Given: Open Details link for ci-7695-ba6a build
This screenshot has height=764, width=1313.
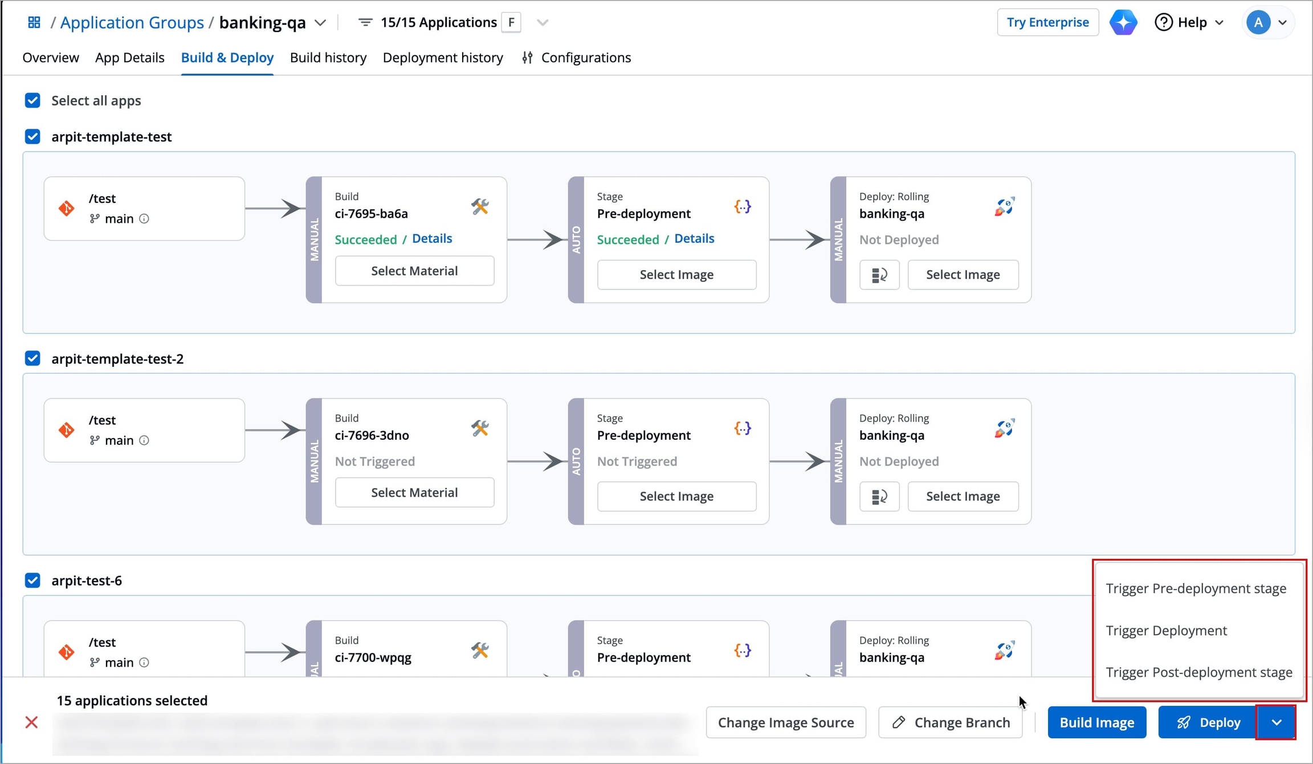Looking at the screenshot, I should [x=431, y=239].
